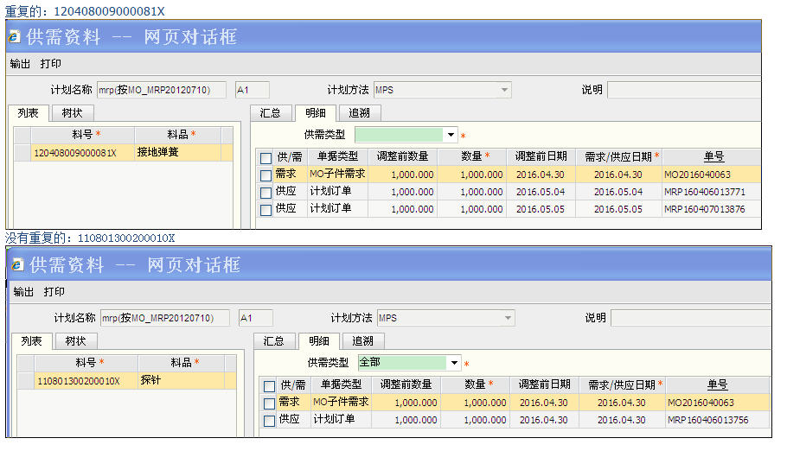
Task: Open the 供需类型 dropdown showing 全部
Action: click(454, 363)
